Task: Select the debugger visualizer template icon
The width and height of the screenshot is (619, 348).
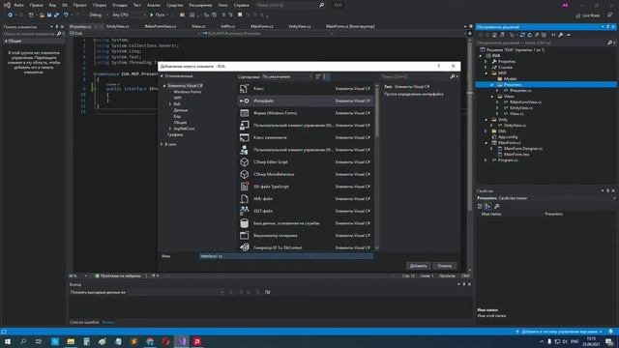Action: coord(245,236)
